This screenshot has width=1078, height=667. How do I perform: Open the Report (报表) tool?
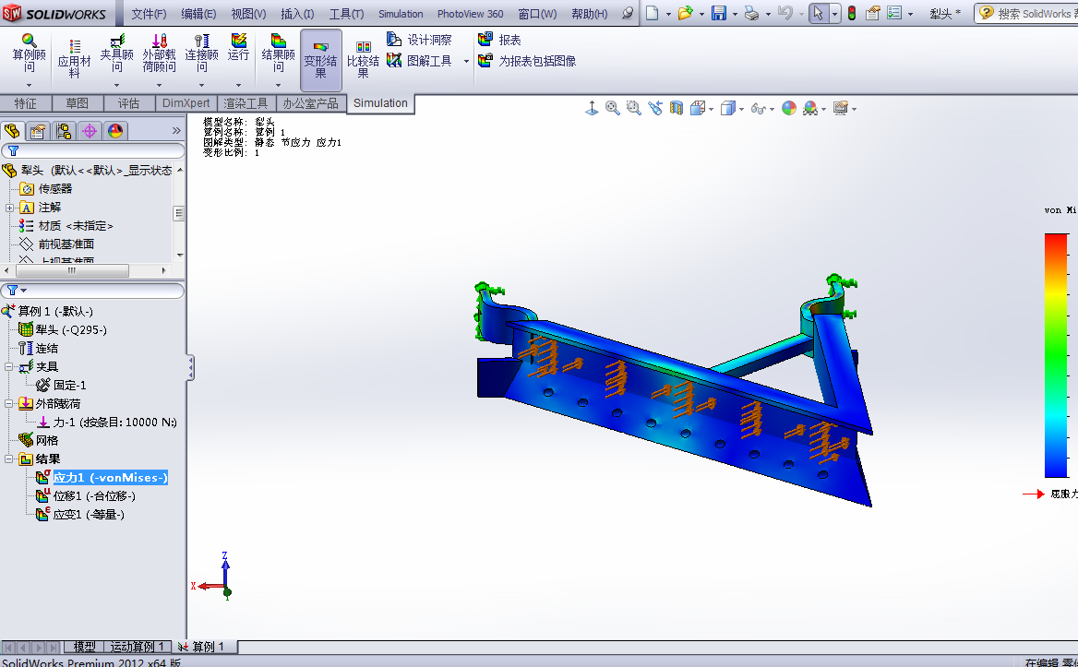tap(485, 40)
